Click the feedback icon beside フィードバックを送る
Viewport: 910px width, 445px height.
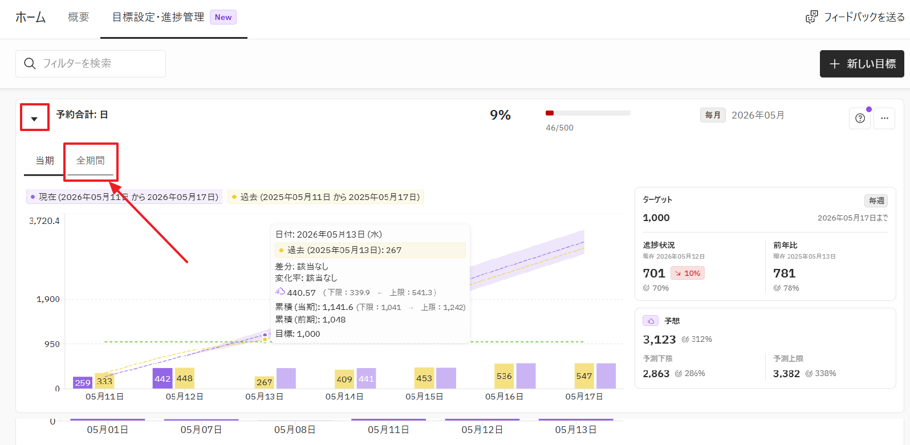(x=811, y=18)
